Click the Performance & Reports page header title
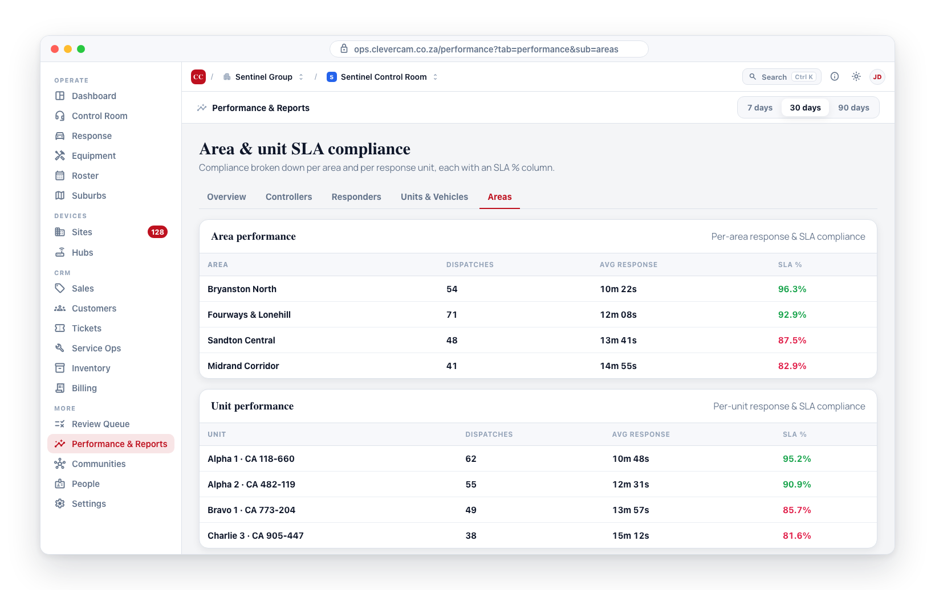Screen dimensions: 935x590 tap(261, 108)
